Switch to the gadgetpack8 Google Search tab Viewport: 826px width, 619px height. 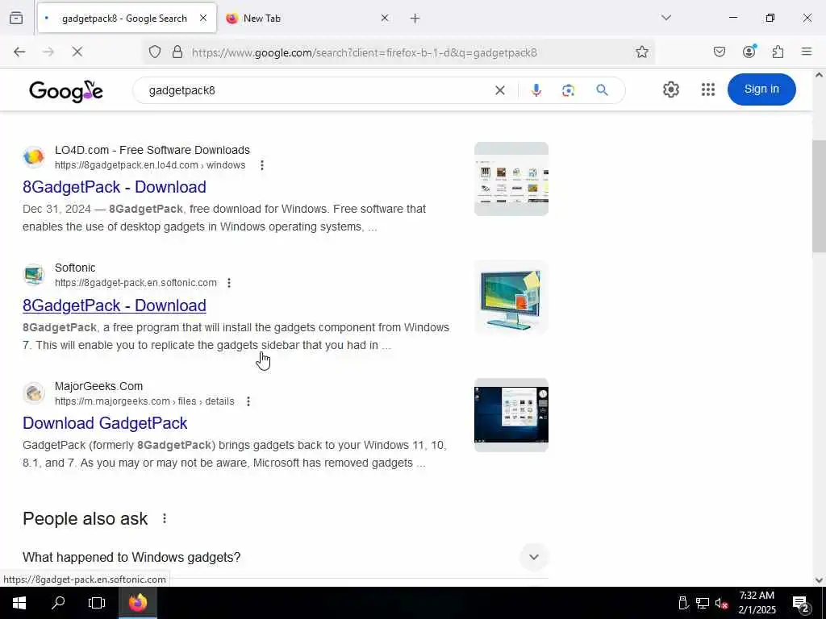[127, 19]
